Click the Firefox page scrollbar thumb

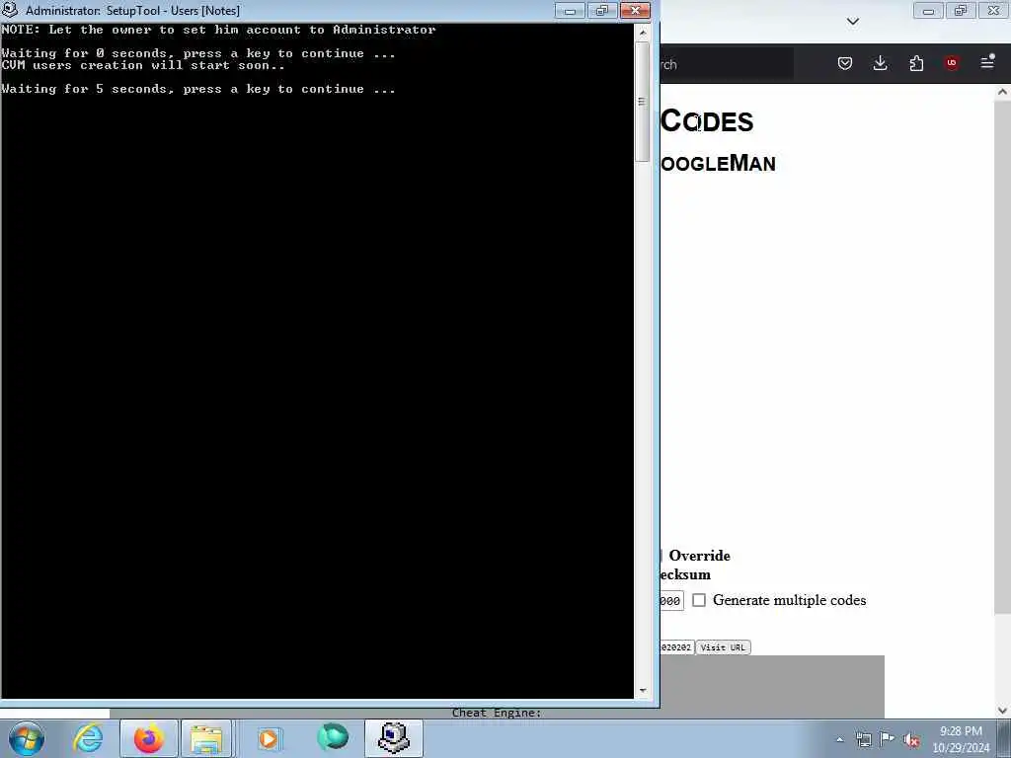pos(1003,357)
